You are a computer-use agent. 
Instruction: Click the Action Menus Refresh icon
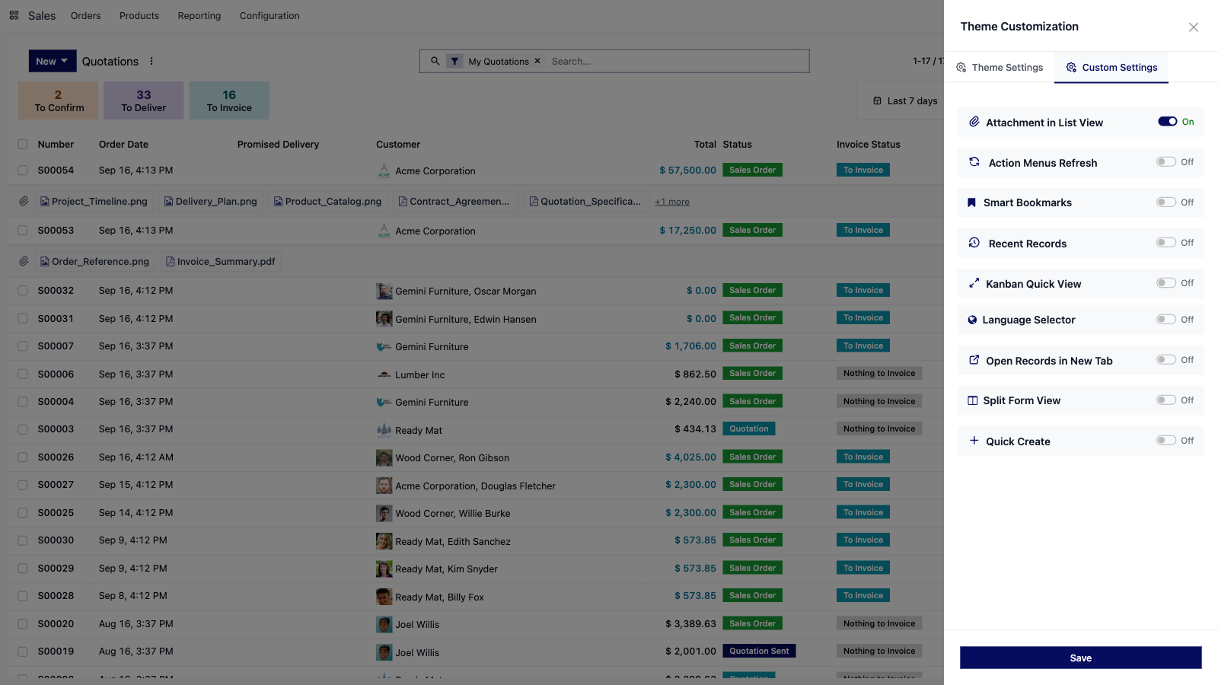(974, 162)
